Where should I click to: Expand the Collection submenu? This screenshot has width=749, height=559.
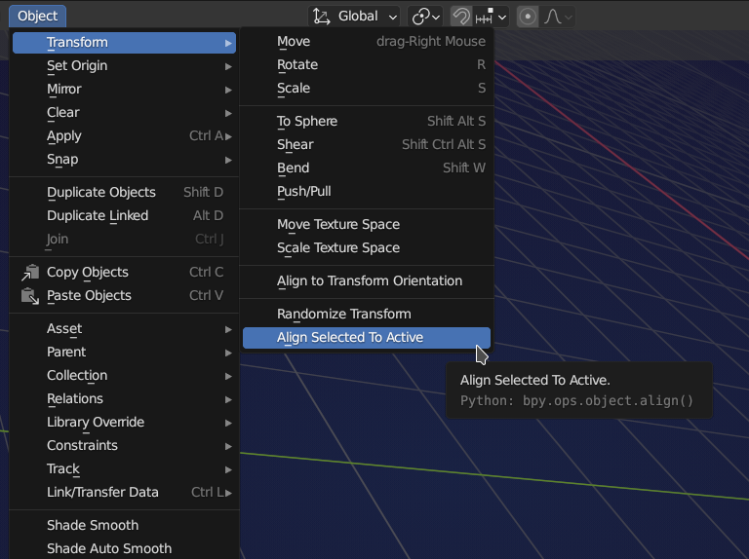[x=124, y=375]
